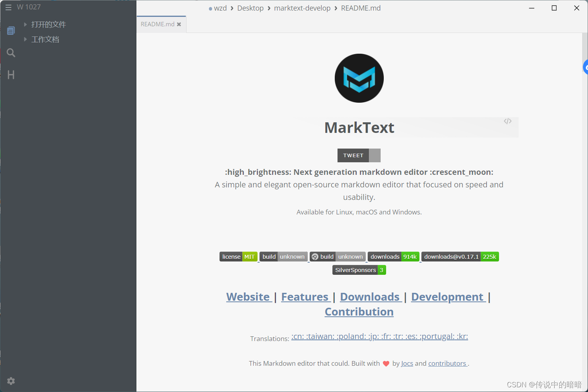
Task: Open the search panel with magnifier icon
Action: pos(11,53)
